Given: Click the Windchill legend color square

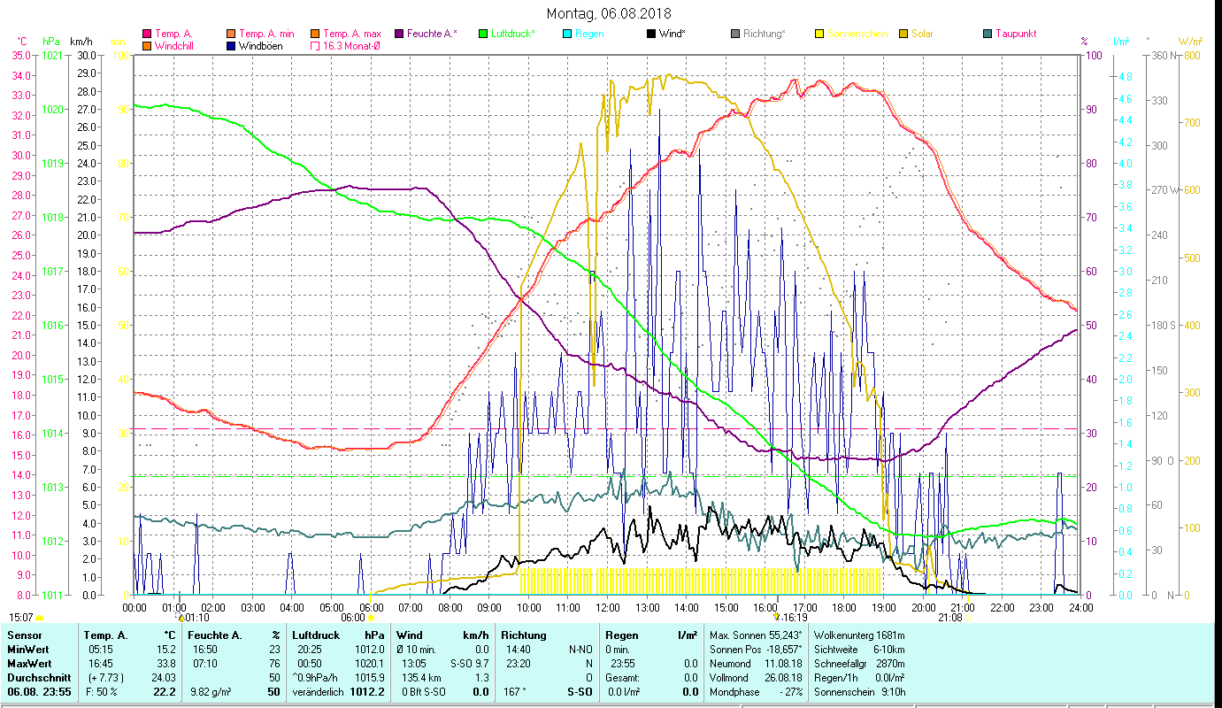Looking at the screenshot, I should [147, 46].
